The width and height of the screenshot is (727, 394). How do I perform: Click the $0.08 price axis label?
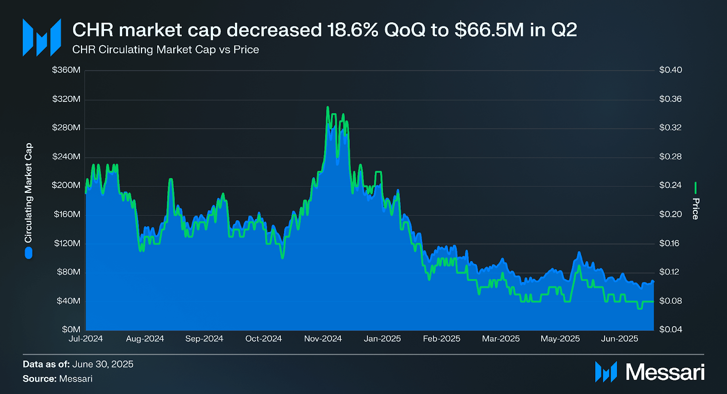tap(671, 300)
